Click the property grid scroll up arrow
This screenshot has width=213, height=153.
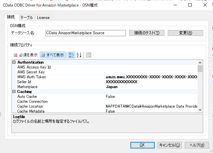pyautogui.click(x=200, y=63)
